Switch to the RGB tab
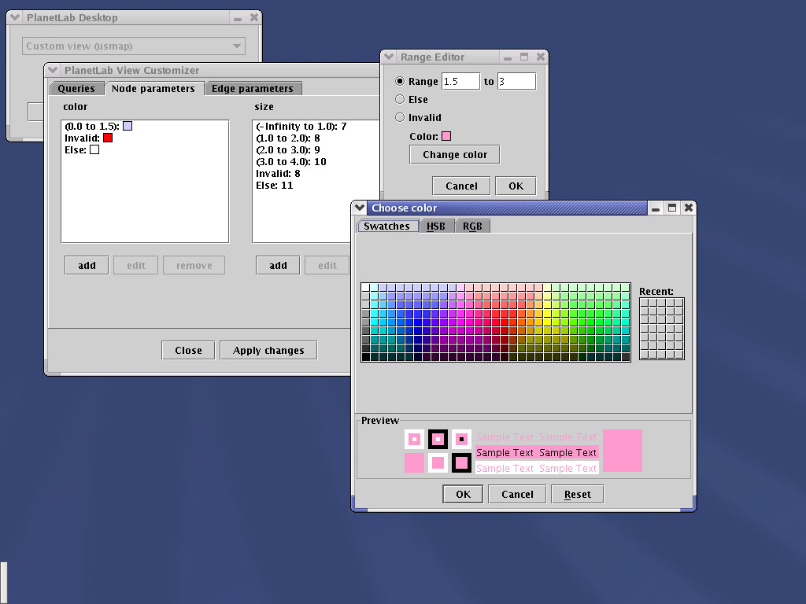 tap(472, 226)
